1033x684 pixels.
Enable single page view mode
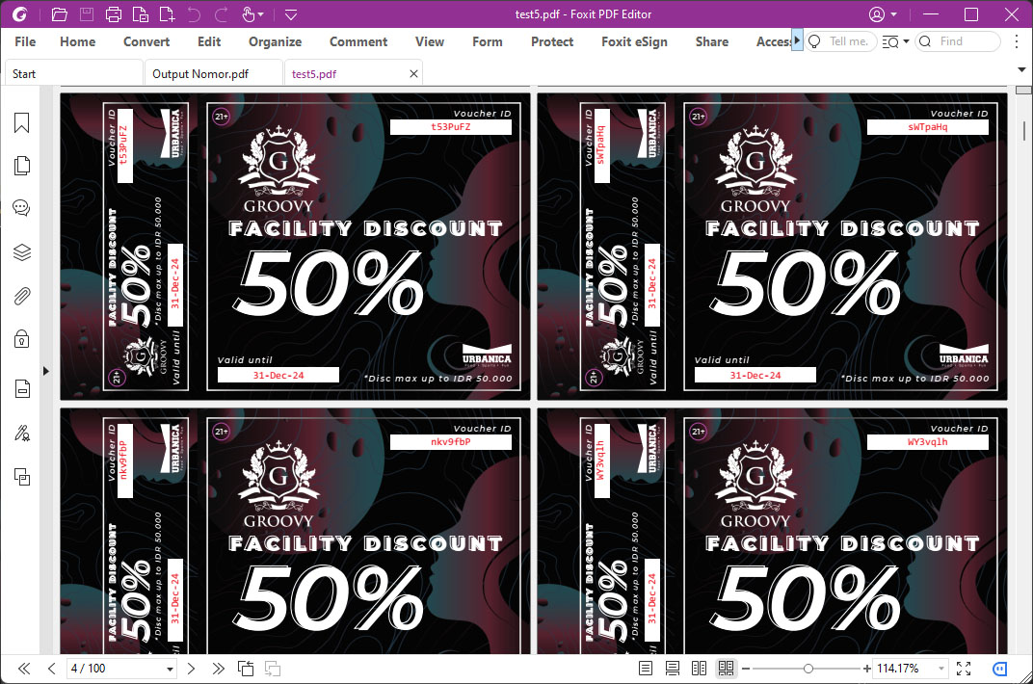click(646, 669)
